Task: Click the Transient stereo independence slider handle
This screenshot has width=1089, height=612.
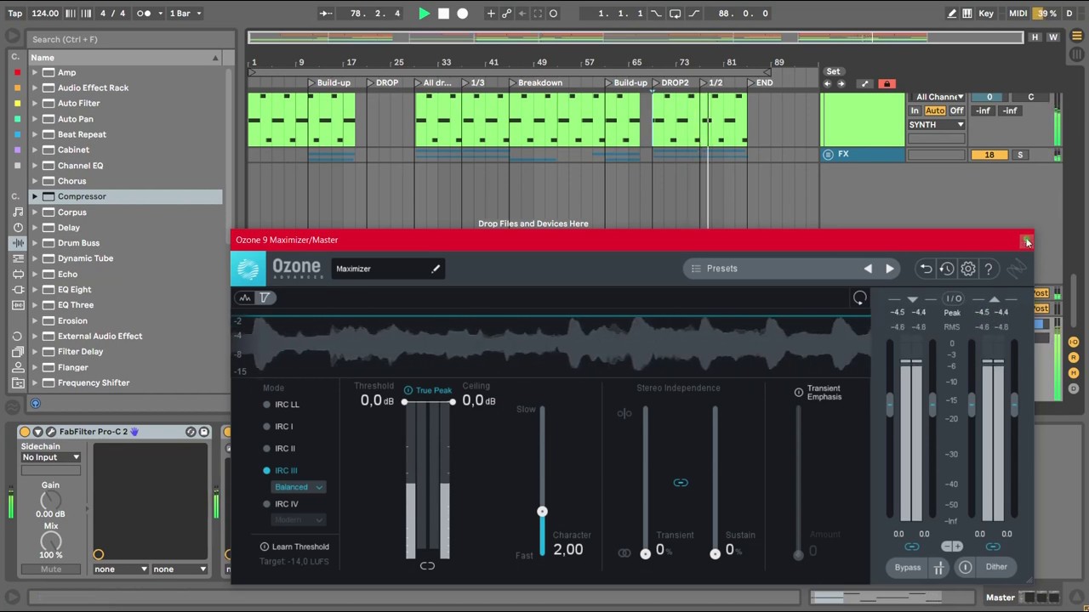Action: pos(645,553)
